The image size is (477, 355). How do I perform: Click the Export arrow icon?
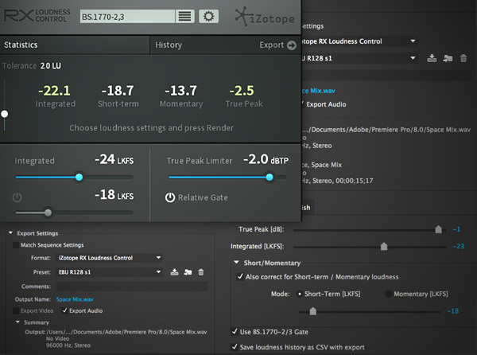point(292,45)
